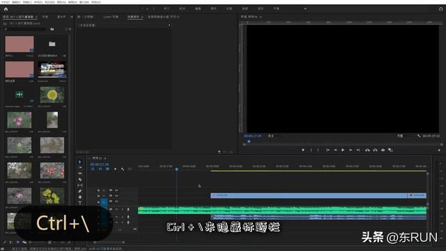Viewport: 446px width, 251px height.
Task: Select the Selection arrow tool
Action: pyautogui.click(x=80, y=162)
